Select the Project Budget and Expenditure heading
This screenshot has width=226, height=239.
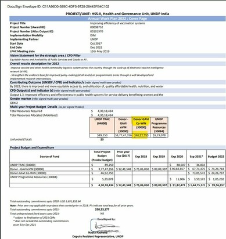point(32,147)
